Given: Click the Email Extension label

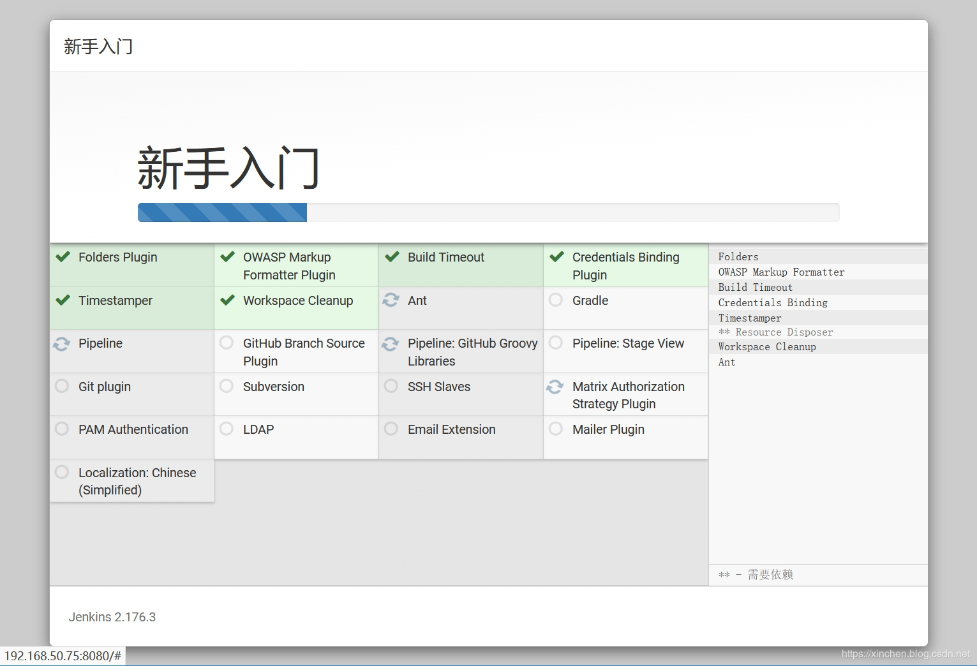Looking at the screenshot, I should (452, 429).
